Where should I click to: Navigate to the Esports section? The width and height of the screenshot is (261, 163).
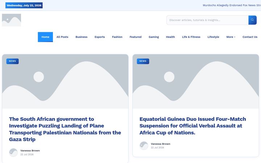(x=100, y=37)
